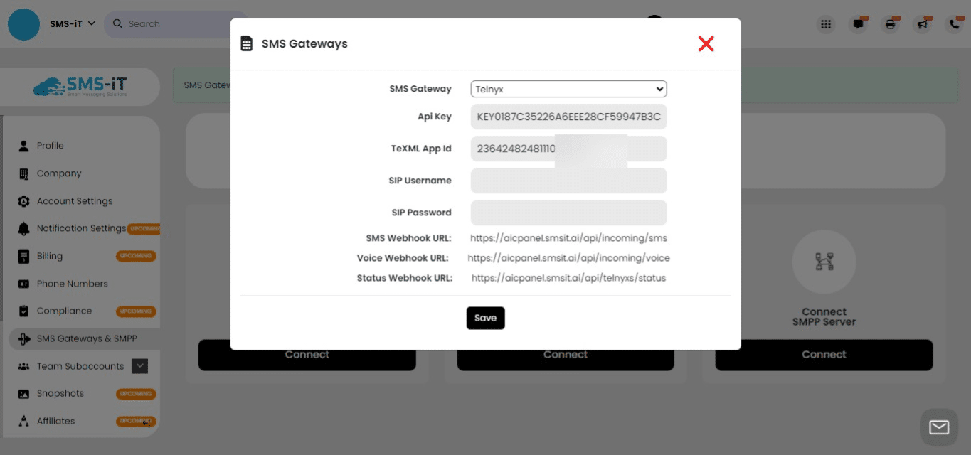971x455 pixels.
Task: Open the apps grid icon in header
Action: click(826, 24)
